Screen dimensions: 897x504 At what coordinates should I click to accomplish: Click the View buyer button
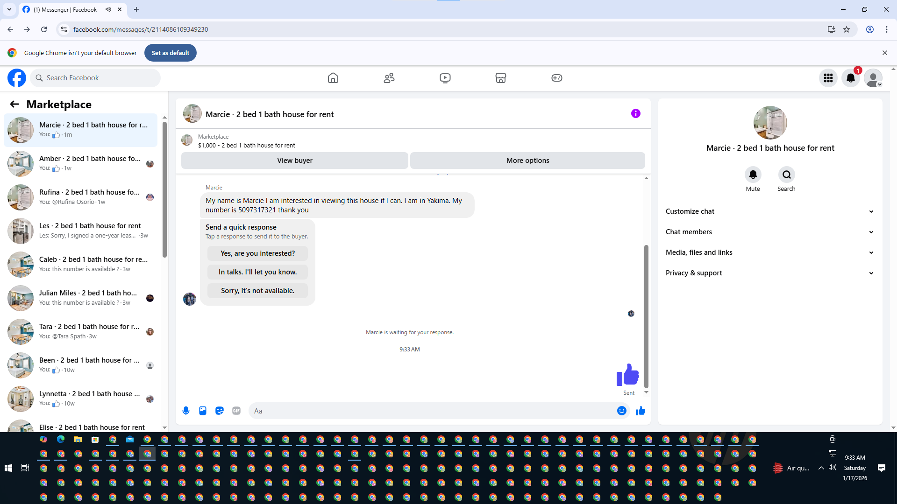click(294, 160)
